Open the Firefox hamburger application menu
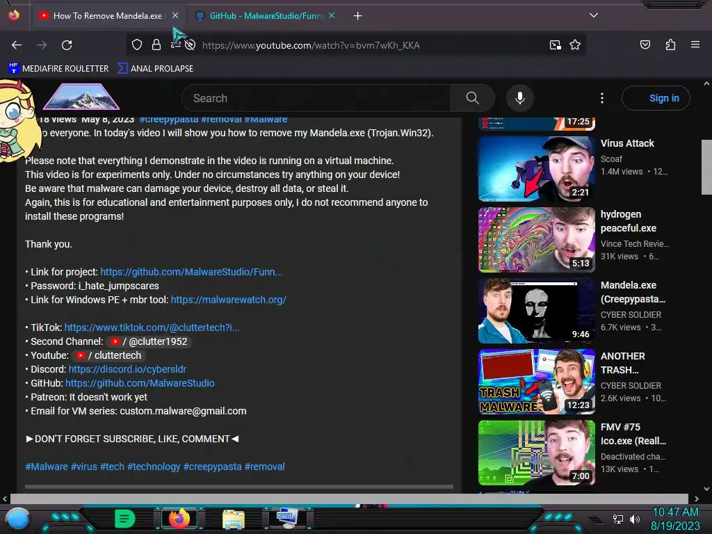 point(695,44)
